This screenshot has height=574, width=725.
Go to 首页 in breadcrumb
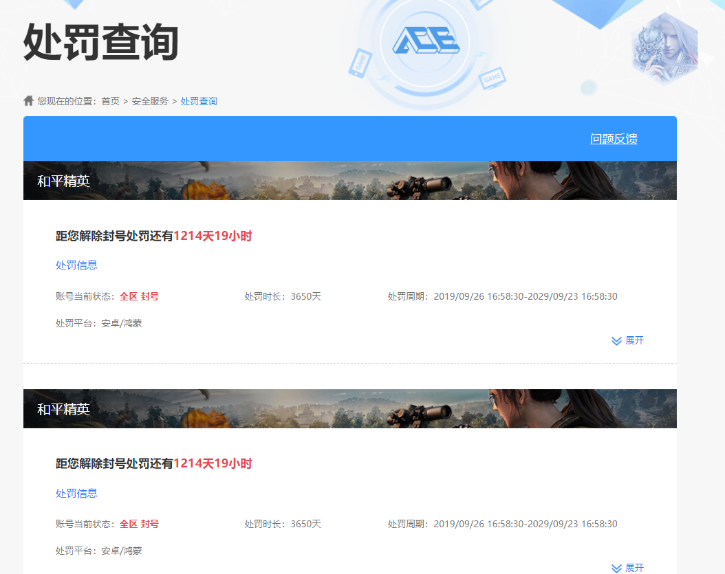pos(111,101)
